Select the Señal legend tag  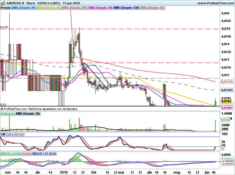coord(27,154)
